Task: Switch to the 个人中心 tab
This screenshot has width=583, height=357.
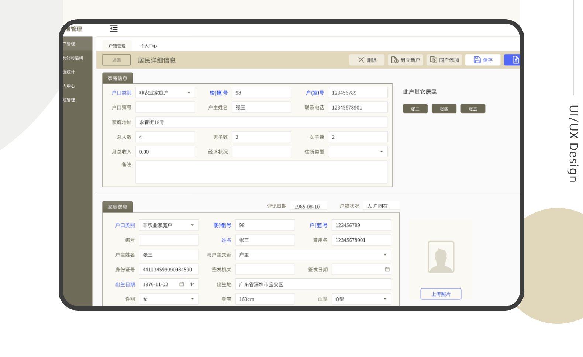Action: (149, 46)
